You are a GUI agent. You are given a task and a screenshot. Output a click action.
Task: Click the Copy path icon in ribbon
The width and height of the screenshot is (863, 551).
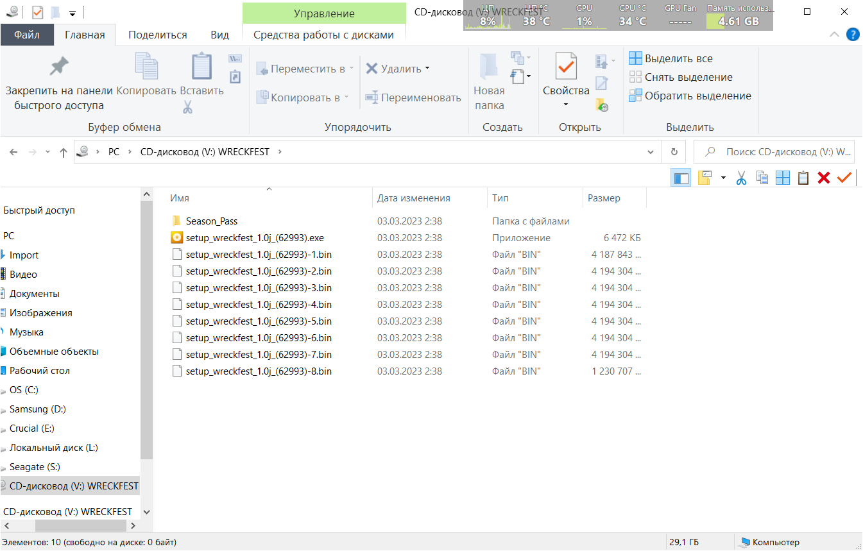235,58
